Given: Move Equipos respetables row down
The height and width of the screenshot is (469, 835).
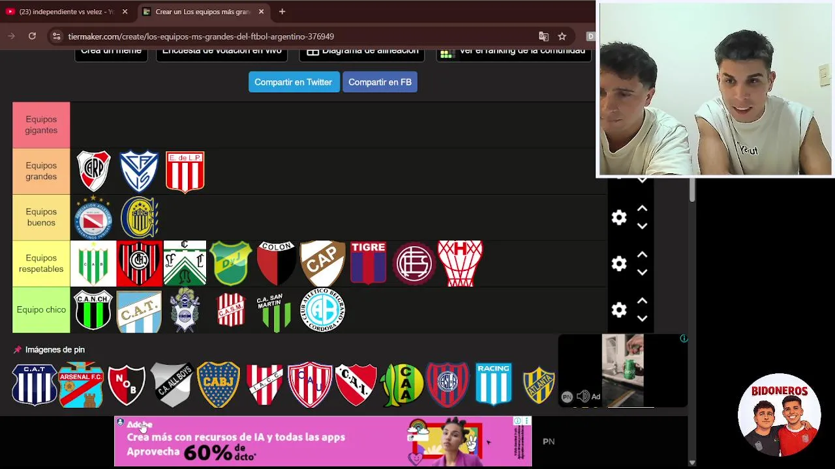Looking at the screenshot, I should (x=642, y=272).
